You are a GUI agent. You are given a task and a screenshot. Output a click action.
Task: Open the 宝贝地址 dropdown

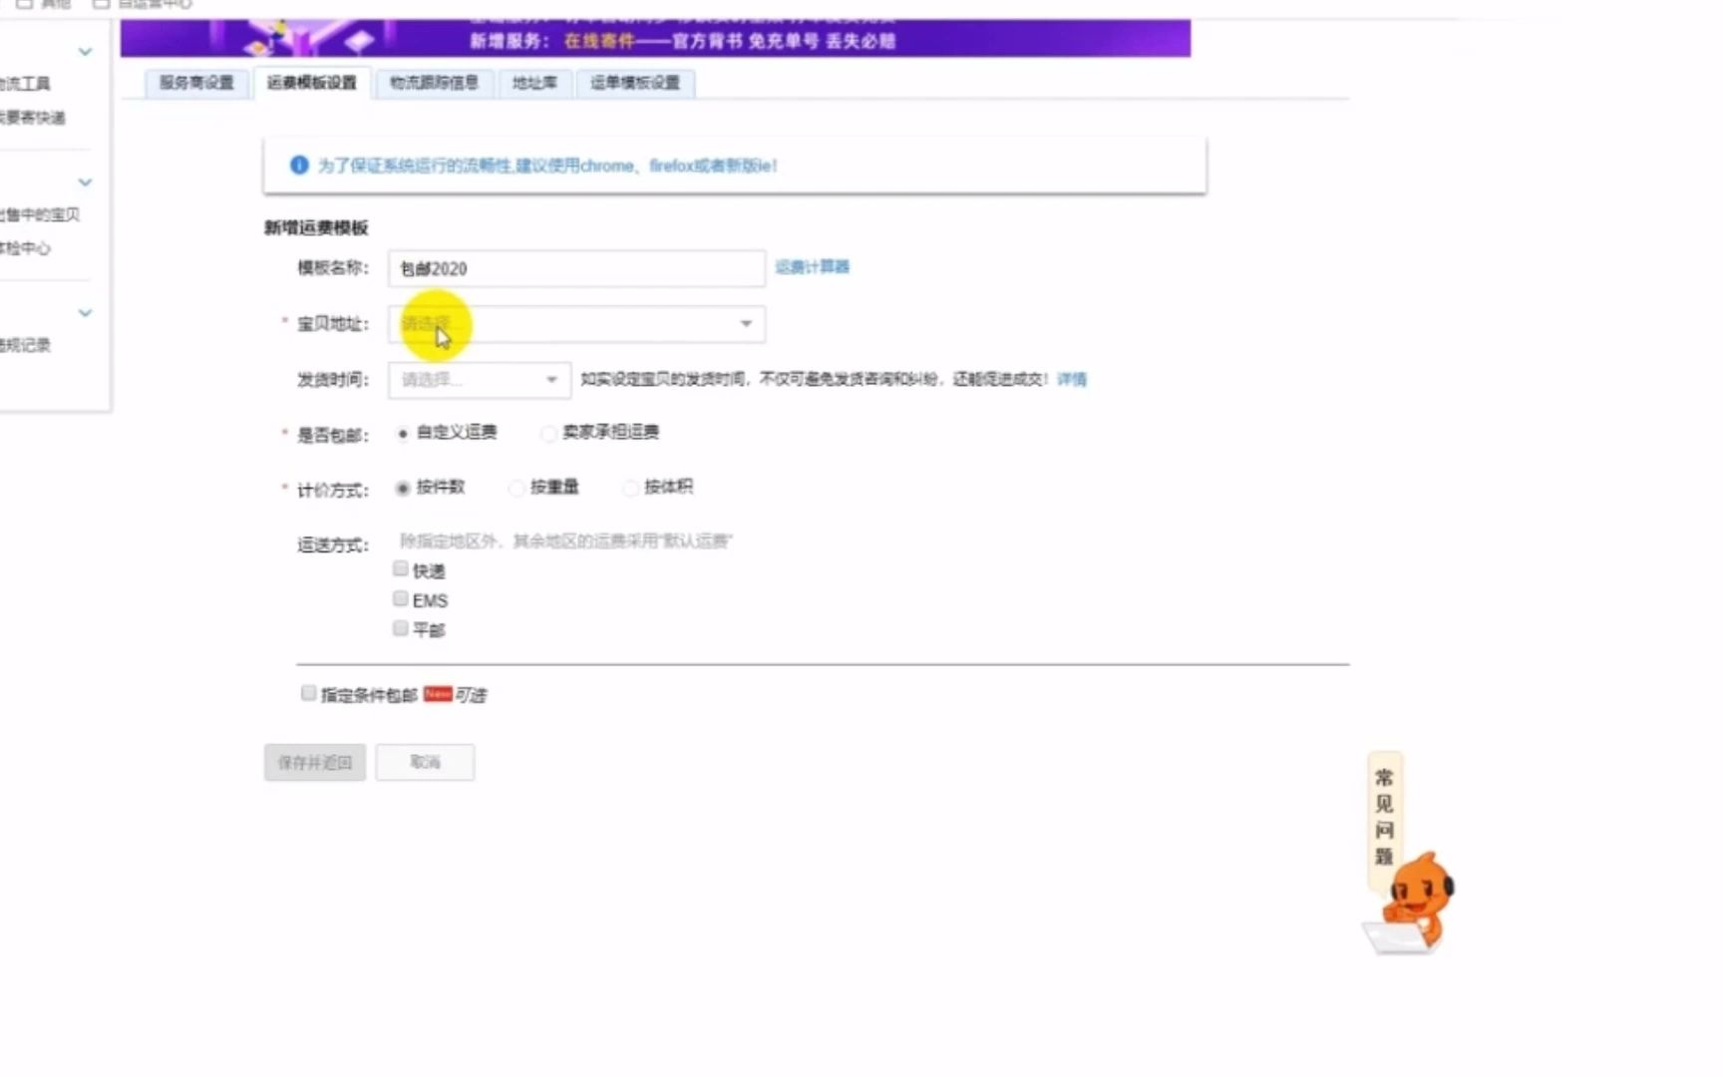click(576, 324)
